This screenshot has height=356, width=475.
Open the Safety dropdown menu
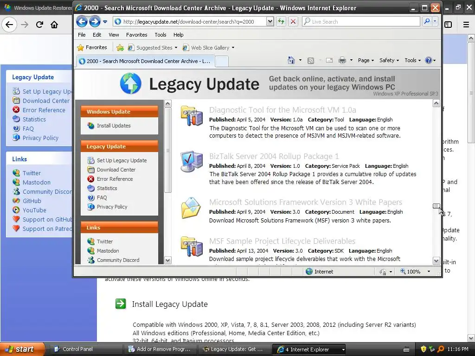pyautogui.click(x=389, y=60)
